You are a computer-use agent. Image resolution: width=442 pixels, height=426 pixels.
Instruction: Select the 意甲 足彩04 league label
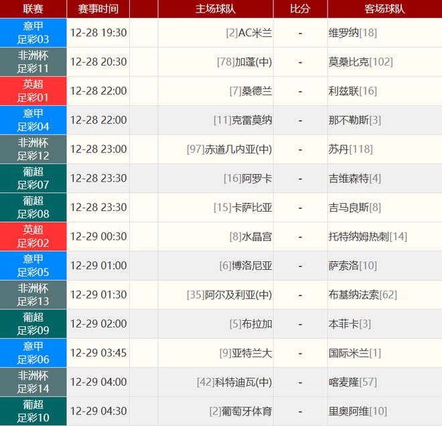(33, 120)
